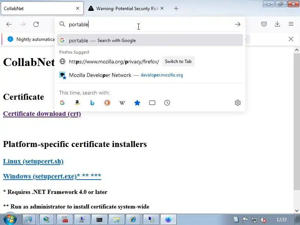Click the Nightly info icon in notification bar
Viewport: 300px width, 225px height.
click(x=10, y=39)
